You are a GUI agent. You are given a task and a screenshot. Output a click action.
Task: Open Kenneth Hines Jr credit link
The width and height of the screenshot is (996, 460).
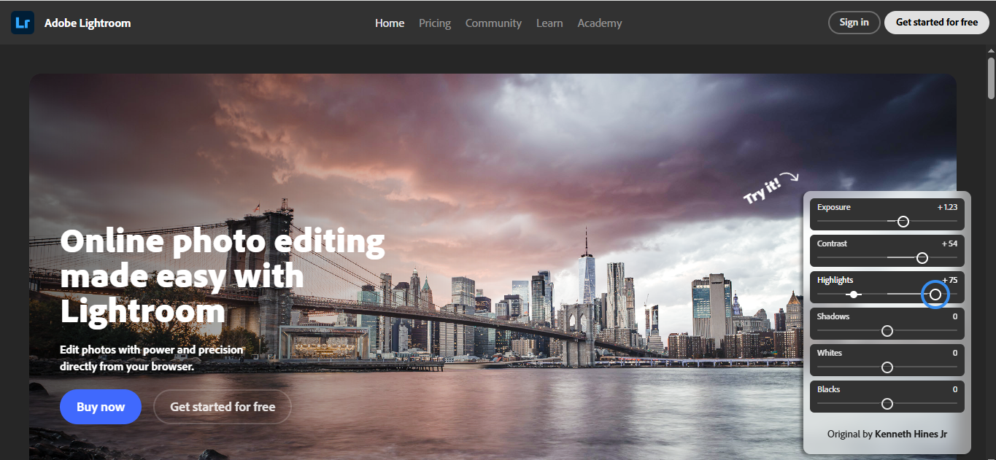tap(911, 434)
